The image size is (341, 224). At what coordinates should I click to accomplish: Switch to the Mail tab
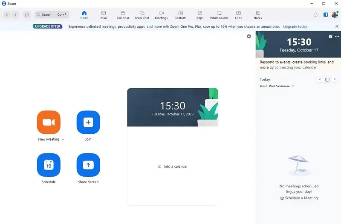(x=104, y=15)
